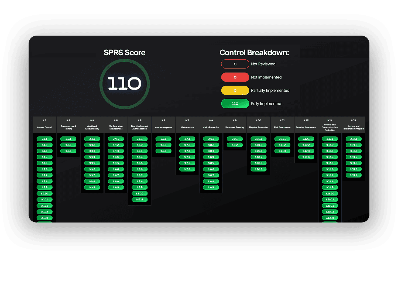398x284 pixels.
Task: Select control 3.12.4 under Security Assessment
Action: [306, 157]
